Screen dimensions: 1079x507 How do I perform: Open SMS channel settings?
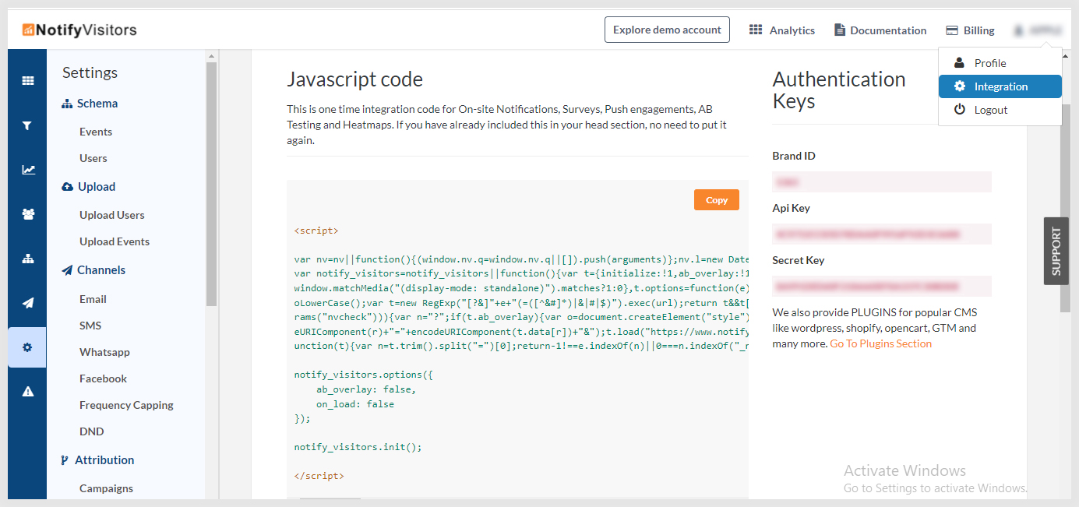coord(90,326)
